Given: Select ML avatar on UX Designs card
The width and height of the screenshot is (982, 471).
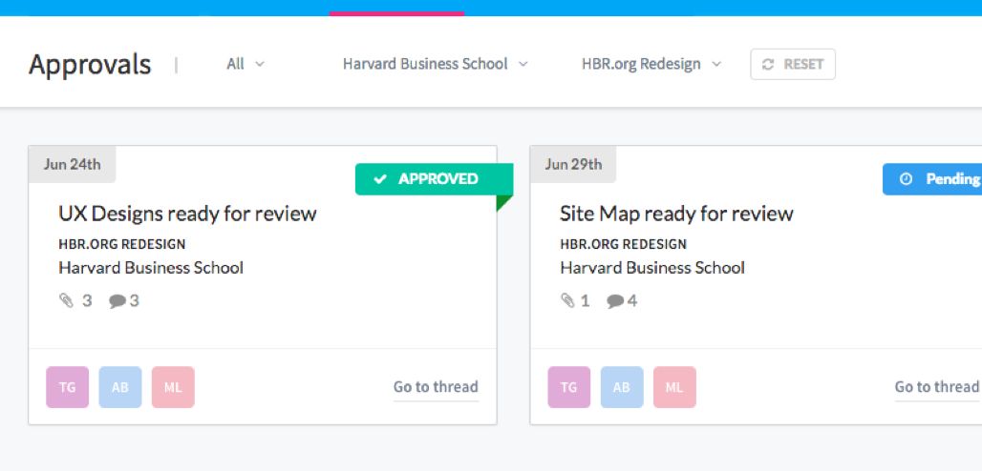Looking at the screenshot, I should point(173,387).
